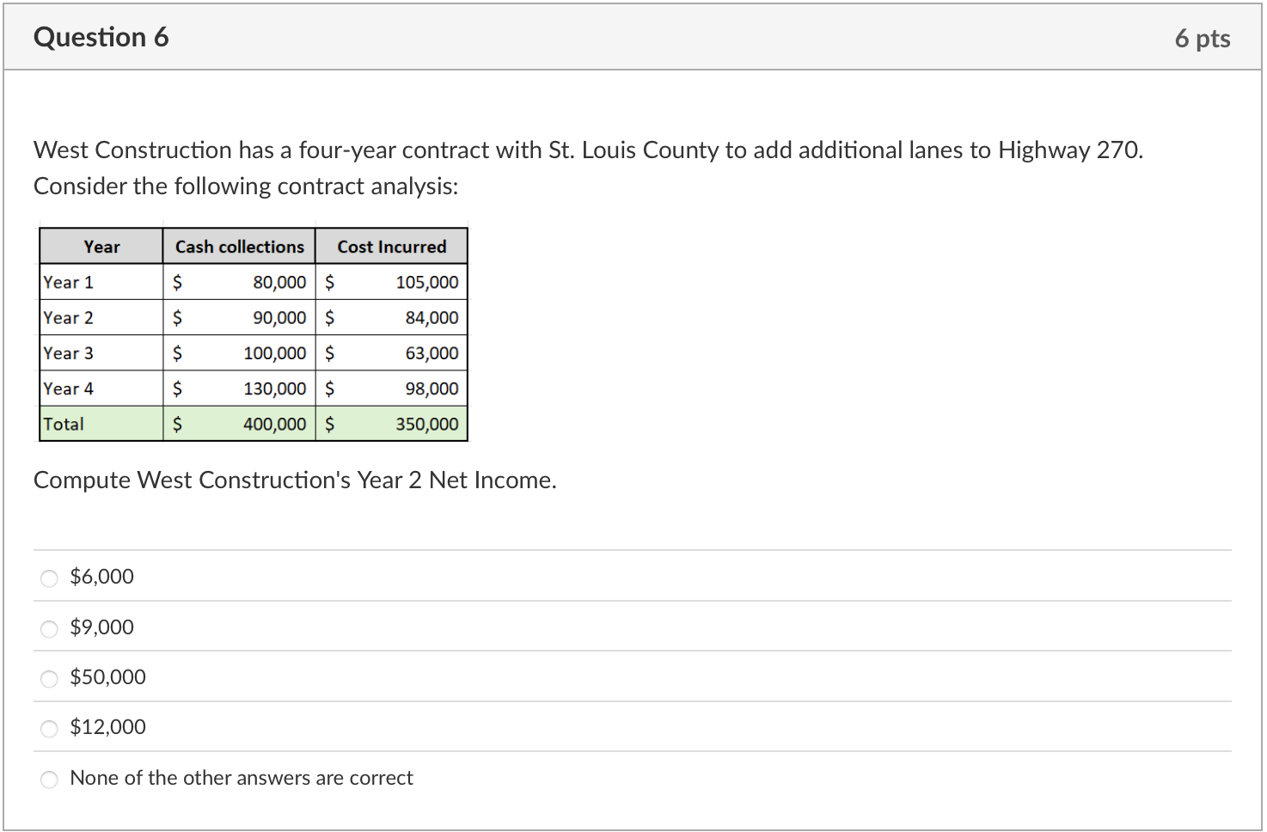Screen dimensions: 1267x832
Task: Click the 'Year 1' row label
Action: (69, 282)
